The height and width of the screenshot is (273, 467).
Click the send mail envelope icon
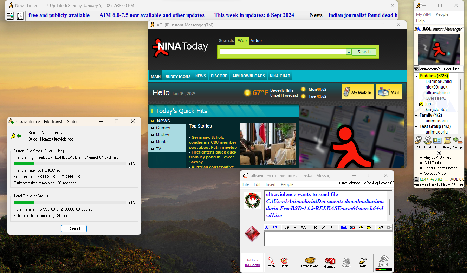coord(361,228)
